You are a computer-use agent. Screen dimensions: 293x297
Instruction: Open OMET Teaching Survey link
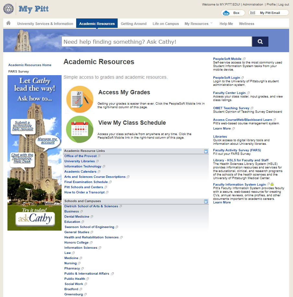pos(231,108)
